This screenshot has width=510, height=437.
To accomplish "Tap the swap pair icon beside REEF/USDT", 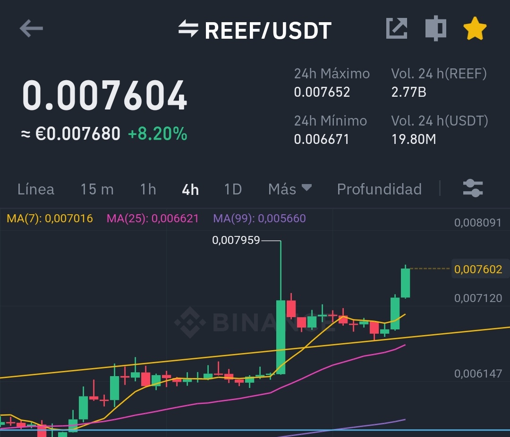I will (189, 30).
